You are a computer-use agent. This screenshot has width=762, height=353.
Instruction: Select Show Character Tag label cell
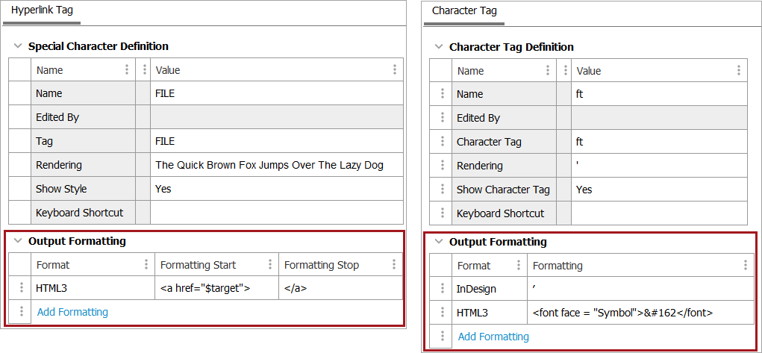click(505, 189)
